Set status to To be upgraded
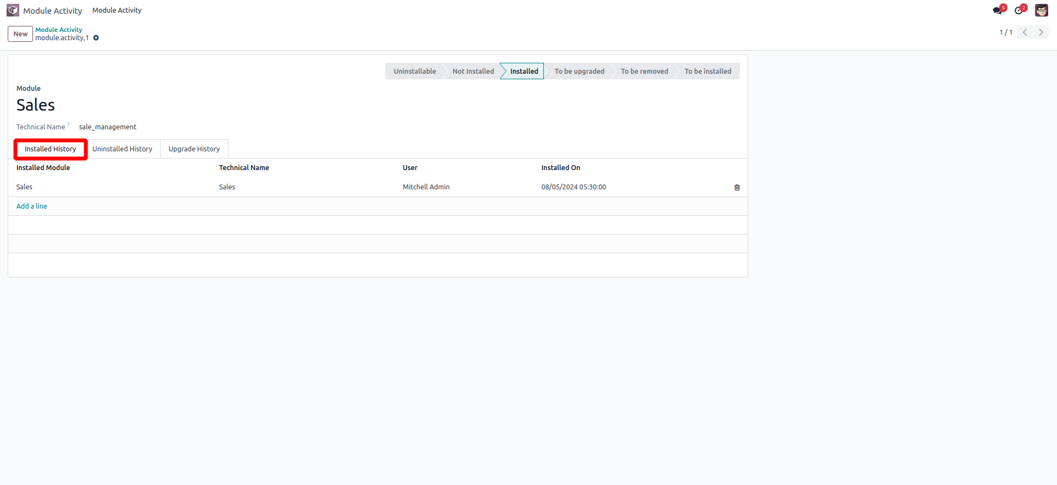Viewport: 1057px width, 485px height. pyautogui.click(x=579, y=71)
